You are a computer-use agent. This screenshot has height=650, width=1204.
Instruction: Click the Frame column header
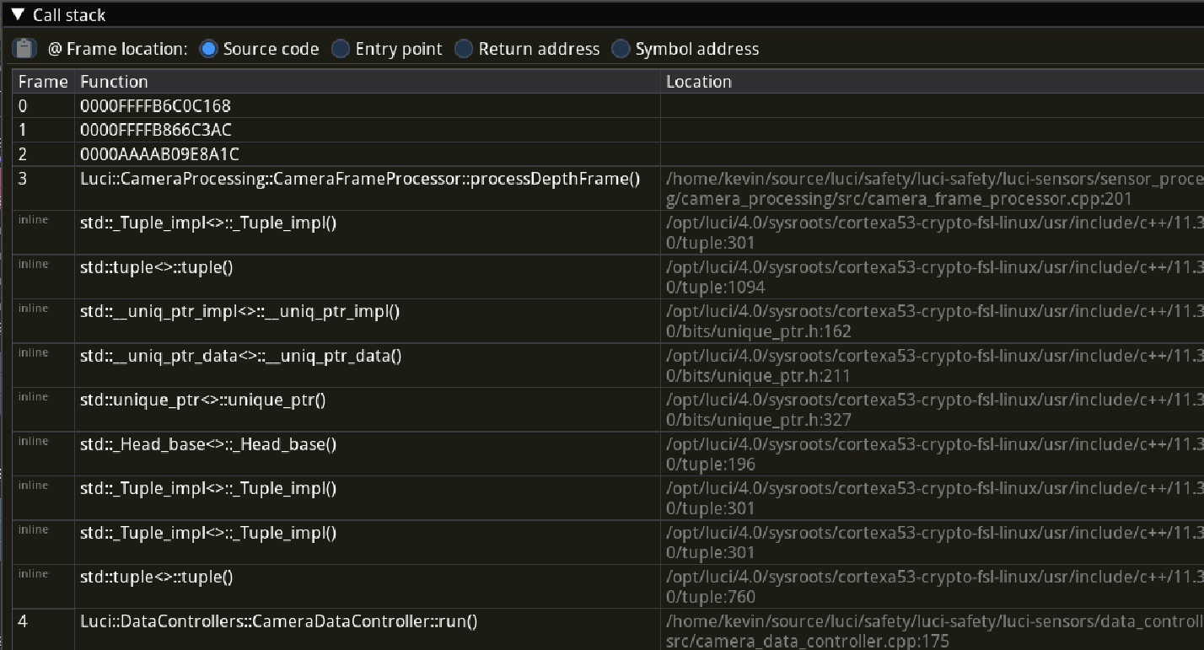click(42, 81)
